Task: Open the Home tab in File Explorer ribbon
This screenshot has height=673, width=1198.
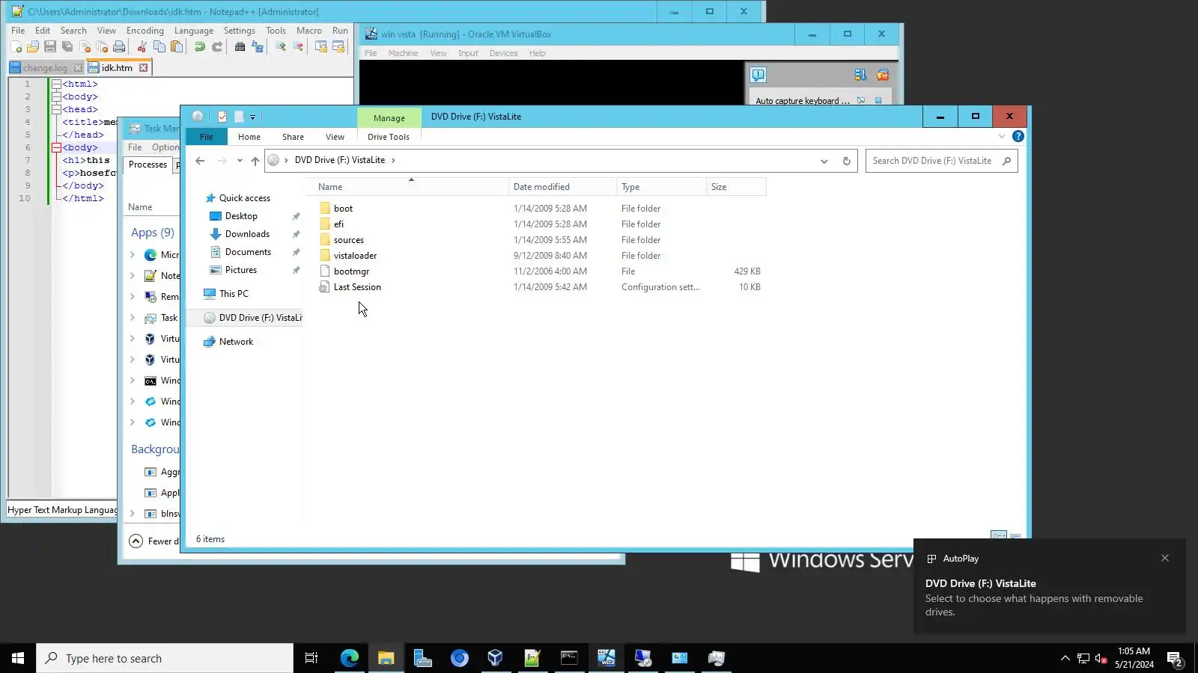Action: (x=249, y=137)
